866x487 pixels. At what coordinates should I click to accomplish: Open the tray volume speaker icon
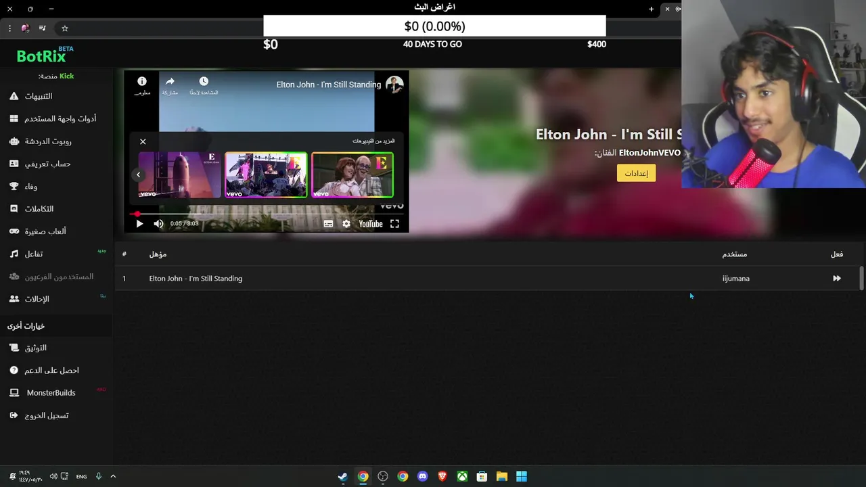coord(53,476)
